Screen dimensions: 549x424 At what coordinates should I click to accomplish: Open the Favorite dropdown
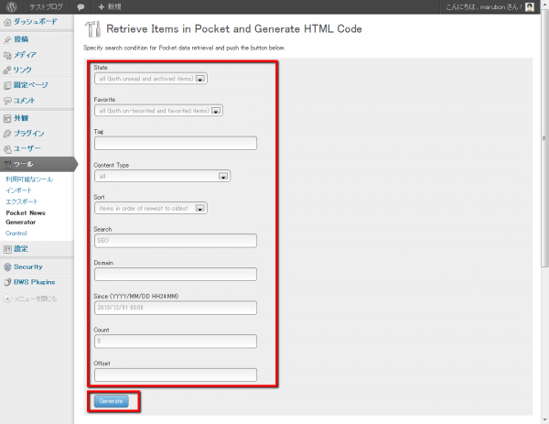coord(158,111)
